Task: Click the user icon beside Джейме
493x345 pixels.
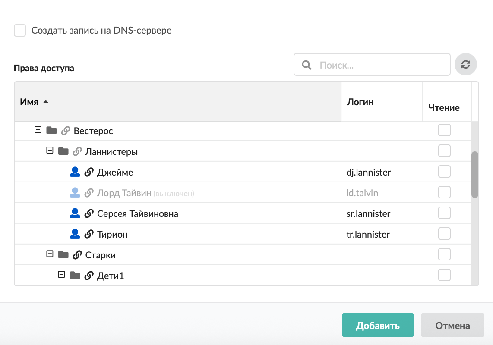Action: pos(75,172)
